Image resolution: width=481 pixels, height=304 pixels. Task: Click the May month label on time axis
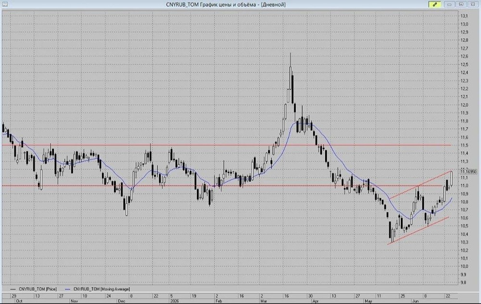pos(368,301)
